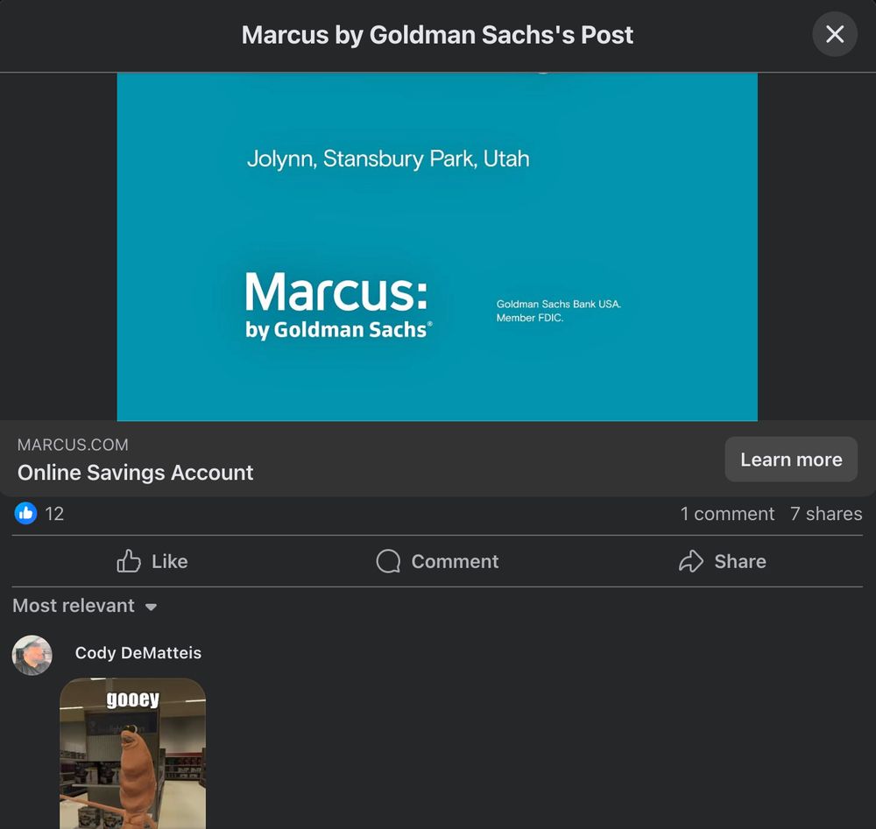Open the 7 shares link

click(x=826, y=514)
